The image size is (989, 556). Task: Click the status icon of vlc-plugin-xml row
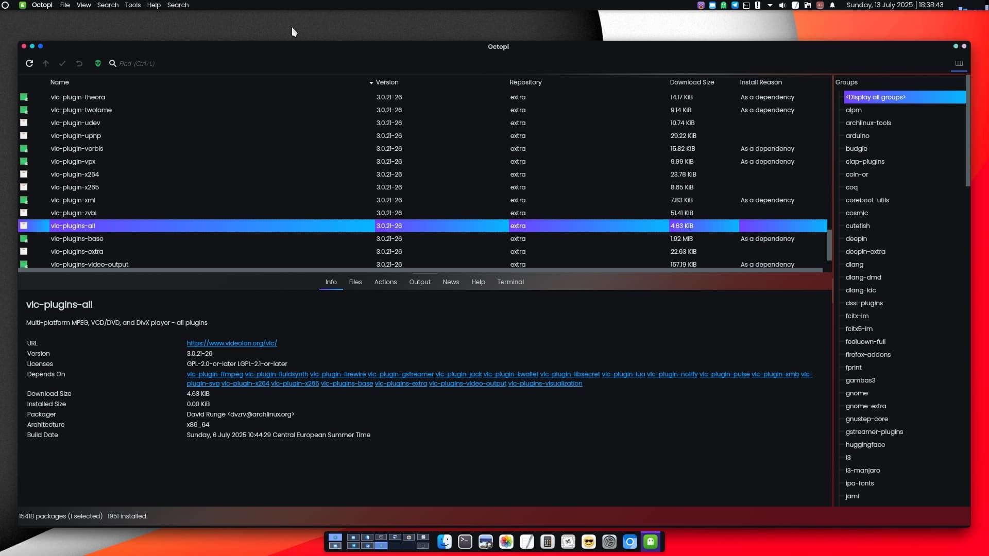[24, 200]
